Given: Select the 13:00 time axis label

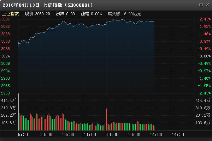Looking at the screenshot, I should (x=112, y=135).
